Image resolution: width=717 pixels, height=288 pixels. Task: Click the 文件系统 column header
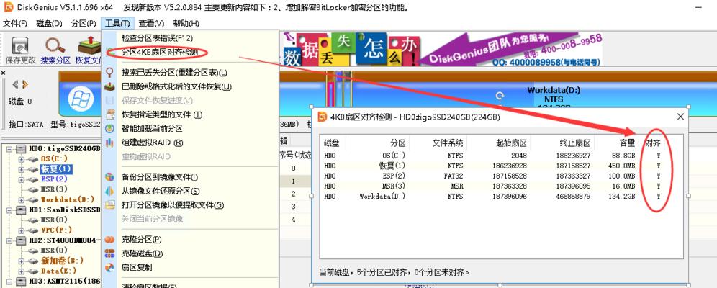448,143
